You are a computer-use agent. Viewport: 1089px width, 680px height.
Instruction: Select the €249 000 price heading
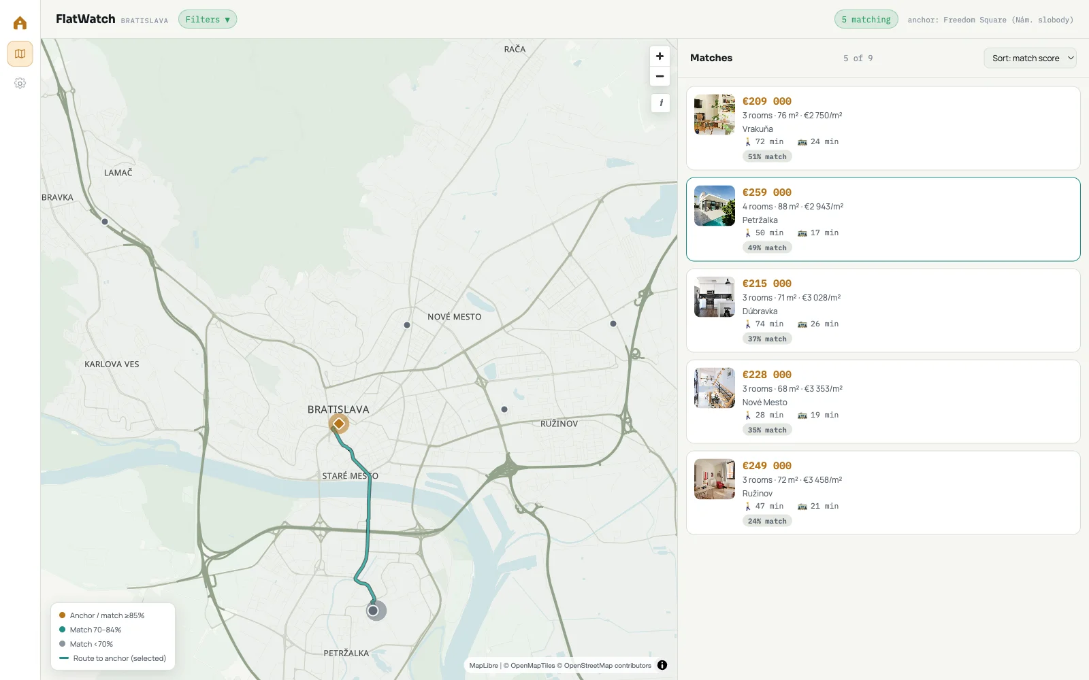(767, 466)
